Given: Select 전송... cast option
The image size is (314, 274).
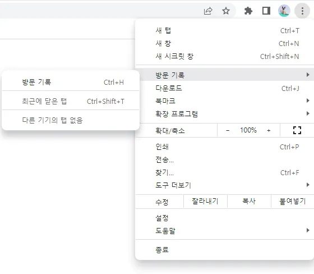Looking at the screenshot, I should click(x=225, y=159).
